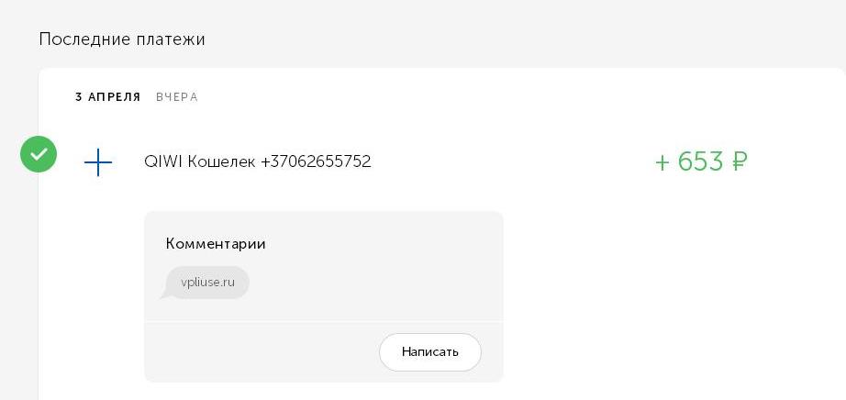Image resolution: width=846 pixels, height=400 pixels.
Task: Click the green success checkmark icon
Action: coord(39,154)
